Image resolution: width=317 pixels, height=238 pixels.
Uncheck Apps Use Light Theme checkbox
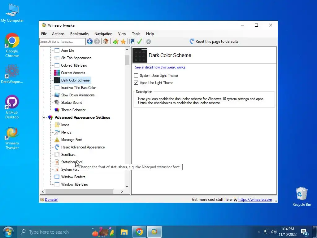point(136,82)
